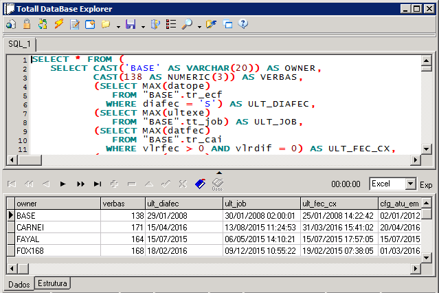
Task: Select the FAYAL owner cell
Action: [58, 239]
